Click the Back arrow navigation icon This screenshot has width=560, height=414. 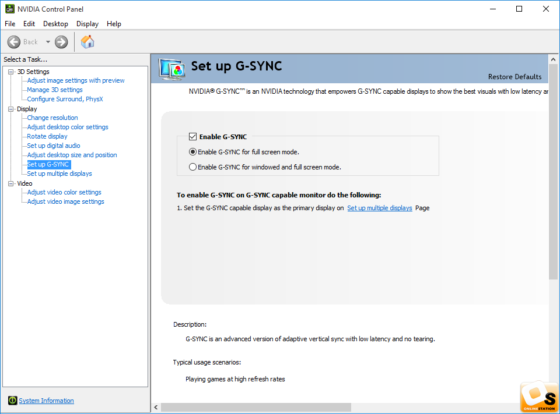coord(14,42)
